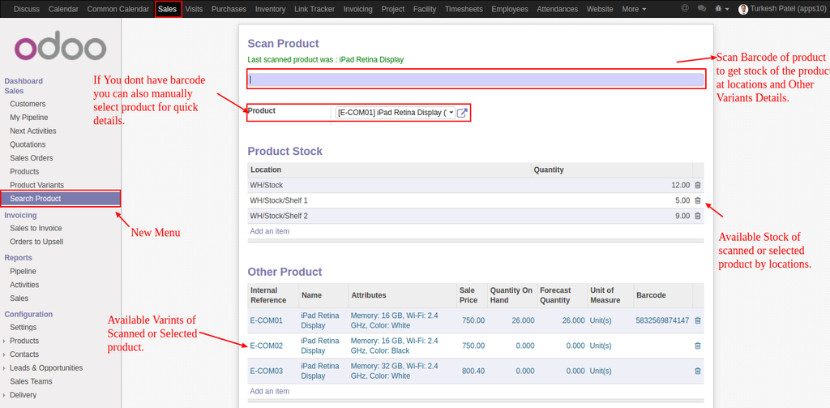Open the Employees menu
This screenshot has height=408, width=830.
point(510,9)
